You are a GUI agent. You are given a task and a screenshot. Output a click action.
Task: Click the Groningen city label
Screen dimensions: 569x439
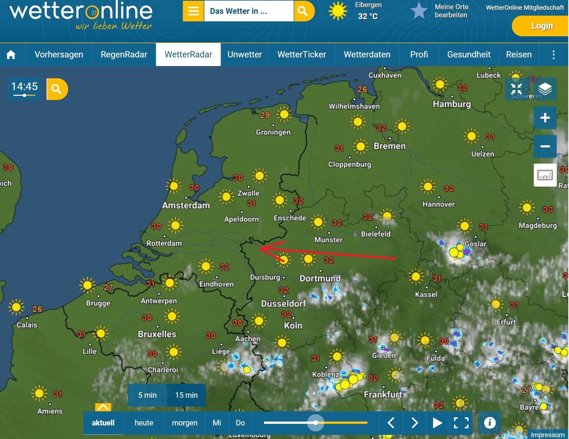pyautogui.click(x=273, y=132)
